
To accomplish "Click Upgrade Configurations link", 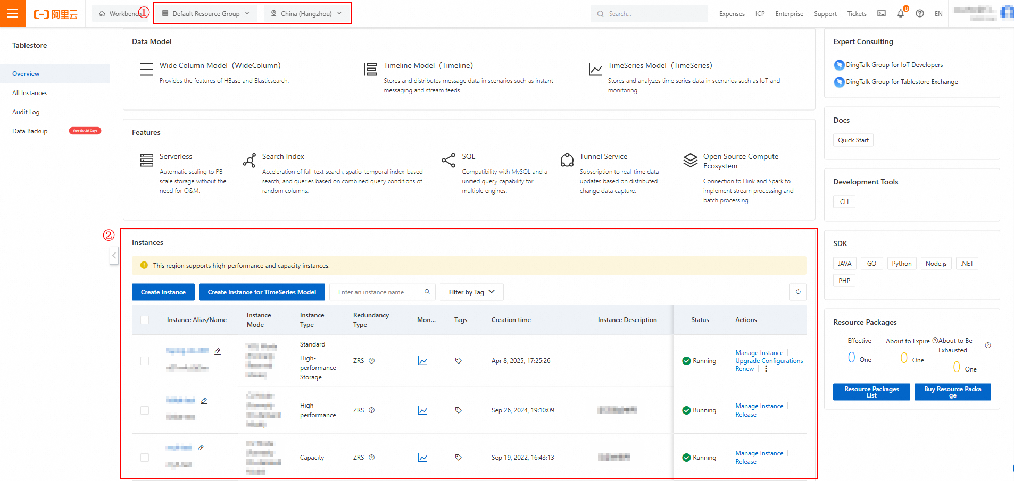I will pos(769,361).
